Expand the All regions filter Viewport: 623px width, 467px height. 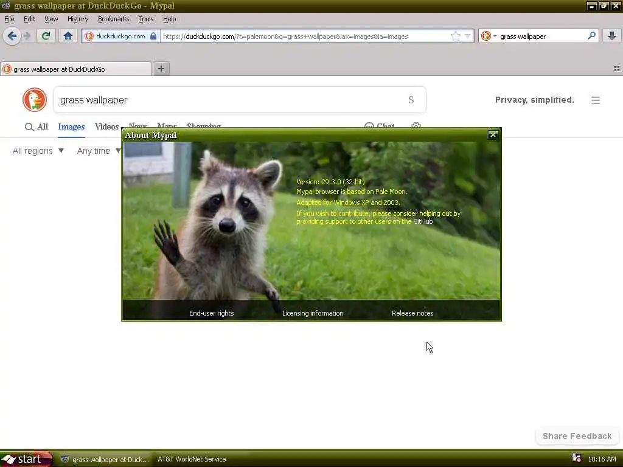pos(38,151)
